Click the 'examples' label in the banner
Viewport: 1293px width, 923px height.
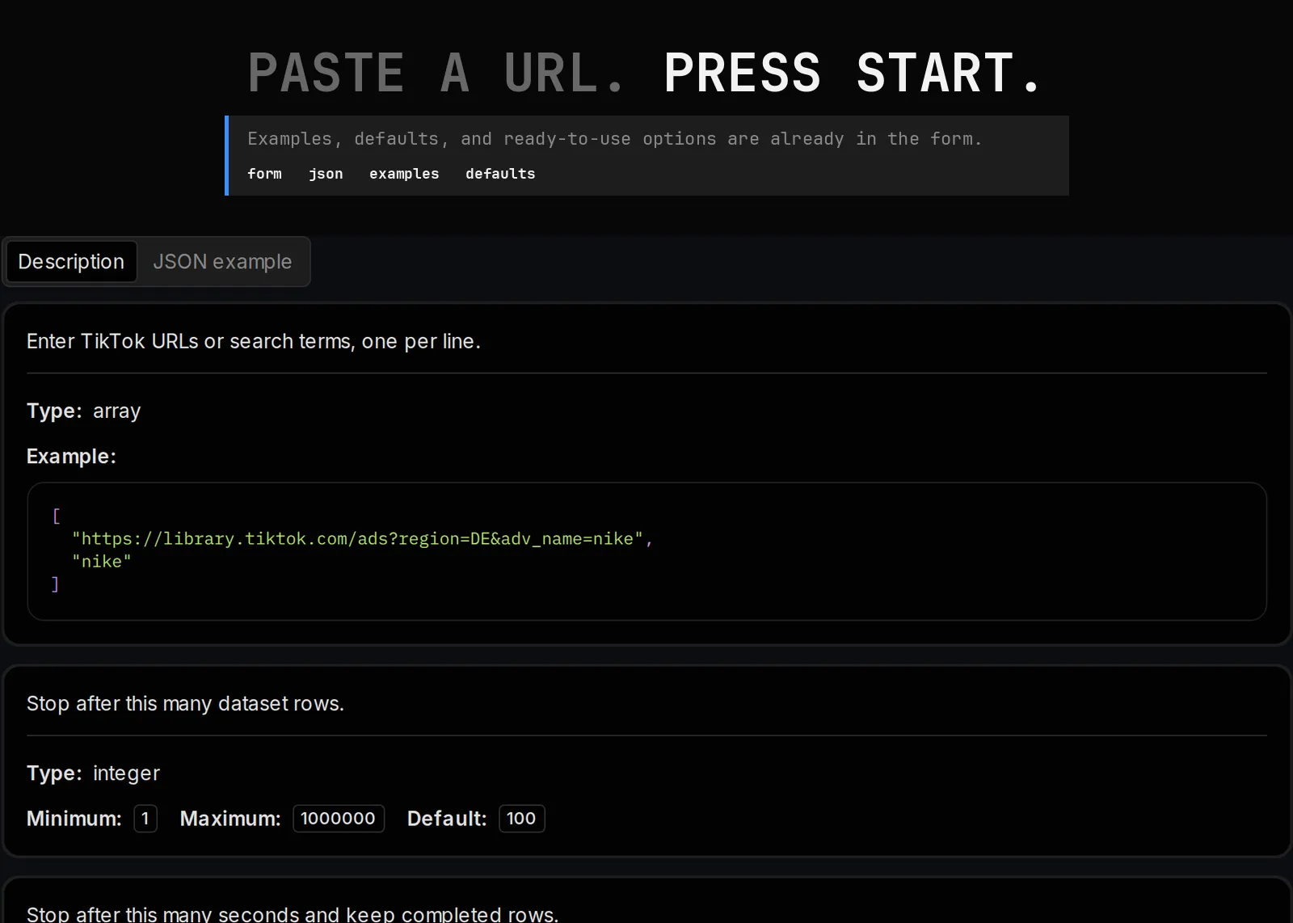[404, 174]
